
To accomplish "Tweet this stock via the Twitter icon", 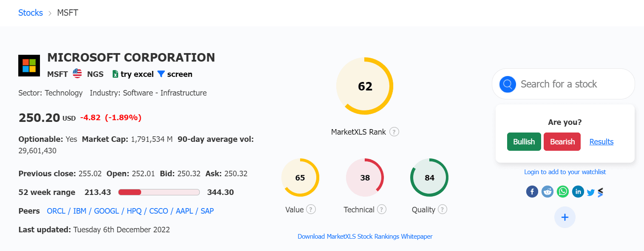I will coord(591,192).
